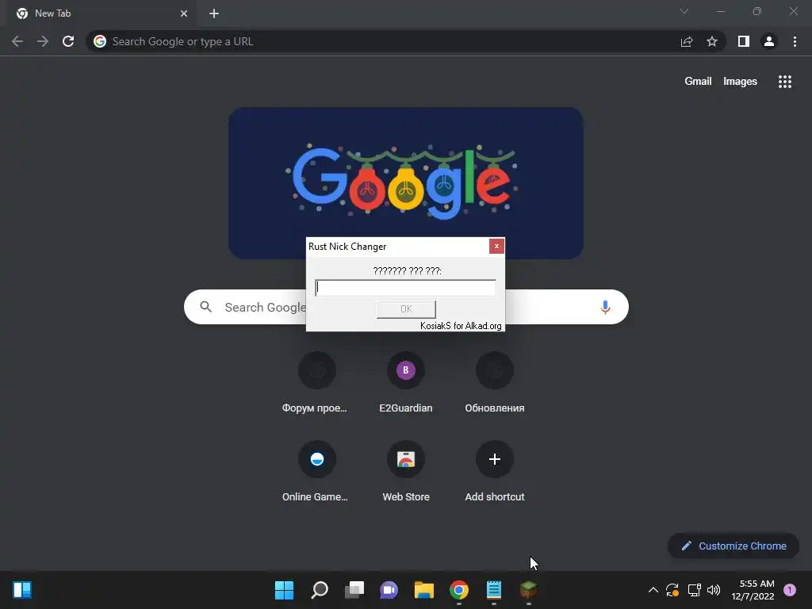Show hidden system tray icons
The image size is (812, 609).
pyautogui.click(x=653, y=590)
